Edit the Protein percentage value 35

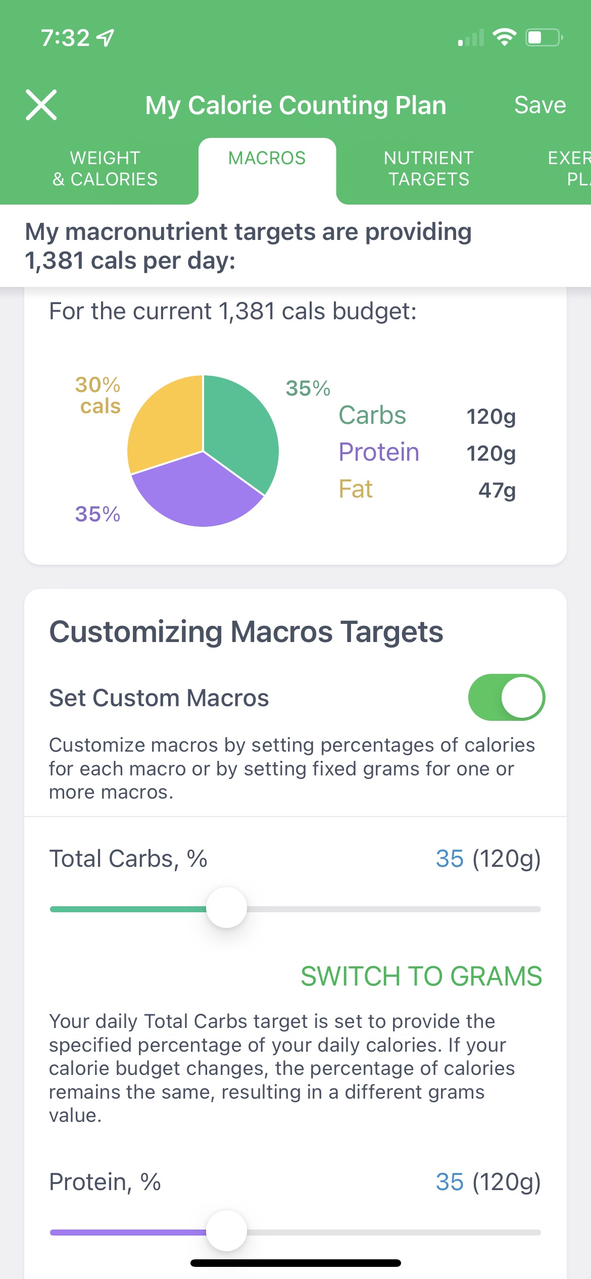(450, 1182)
